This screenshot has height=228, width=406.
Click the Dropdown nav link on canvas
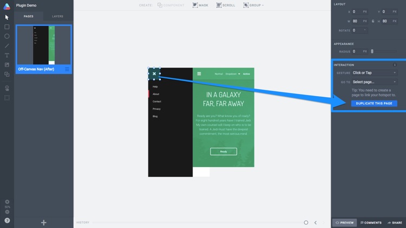click(x=233, y=74)
